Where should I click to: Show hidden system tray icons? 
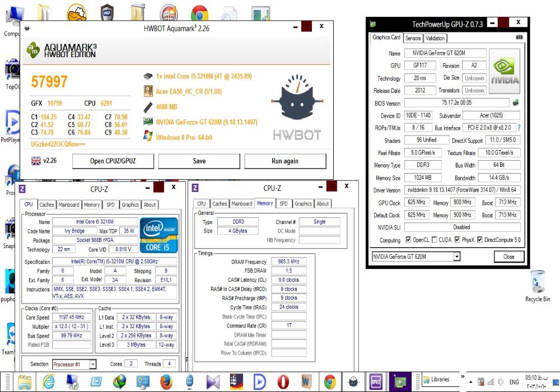click(471, 382)
